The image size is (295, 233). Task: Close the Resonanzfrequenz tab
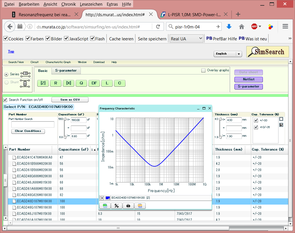(x=76, y=14)
